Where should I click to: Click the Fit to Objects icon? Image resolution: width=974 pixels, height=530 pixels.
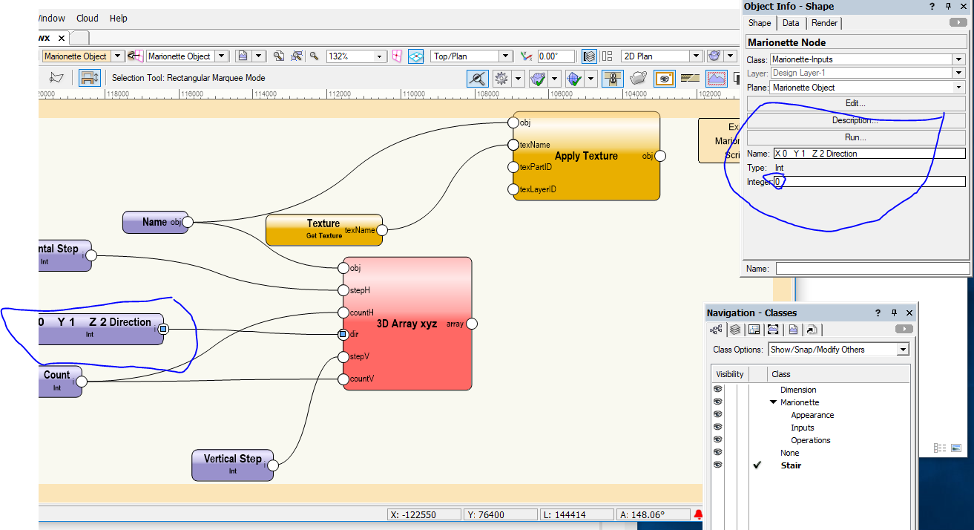(297, 56)
